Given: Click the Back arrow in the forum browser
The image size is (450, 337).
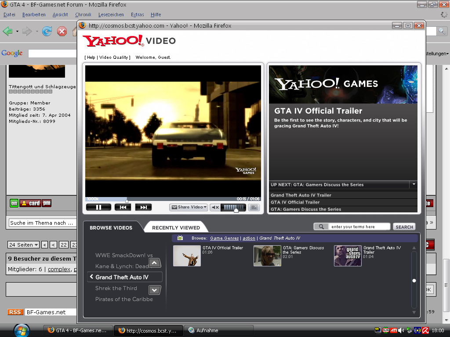Looking at the screenshot, I should tap(8, 31).
